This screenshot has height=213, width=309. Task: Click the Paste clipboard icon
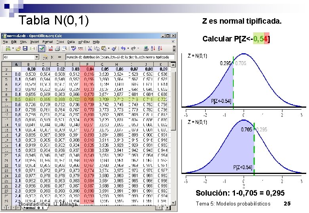pyautogui.click(x=104, y=49)
